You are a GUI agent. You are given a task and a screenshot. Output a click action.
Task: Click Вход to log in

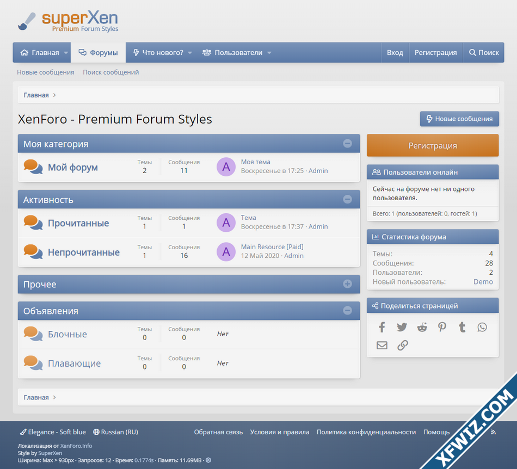(x=395, y=53)
